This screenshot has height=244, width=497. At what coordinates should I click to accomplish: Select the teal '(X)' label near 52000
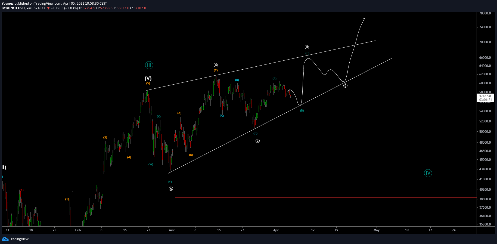point(159,116)
